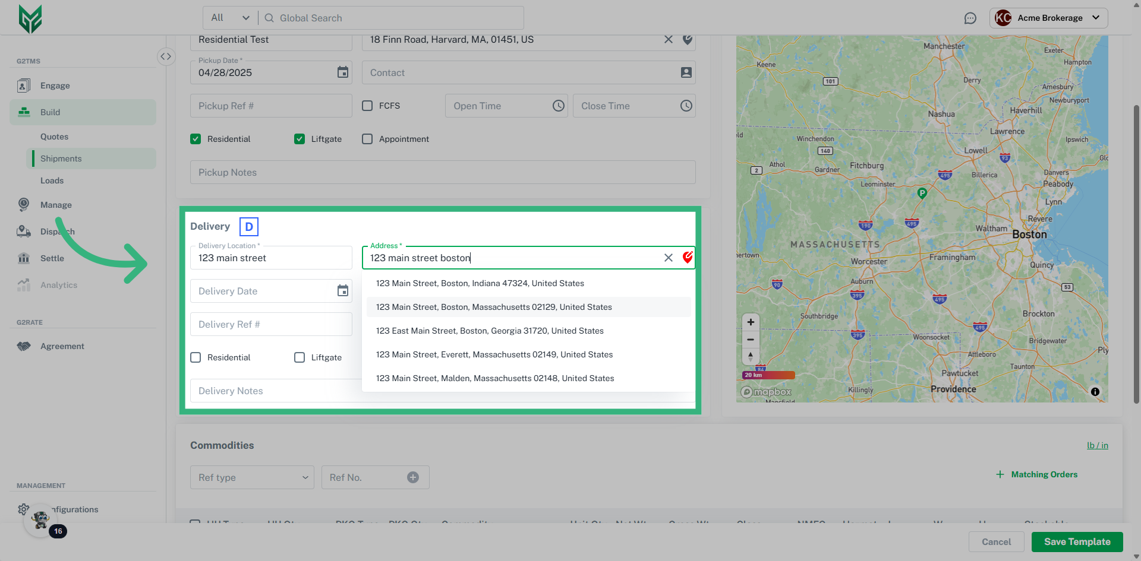Screen dimensions: 1141x561
Task: Zoom out on the map
Action: [751, 340]
